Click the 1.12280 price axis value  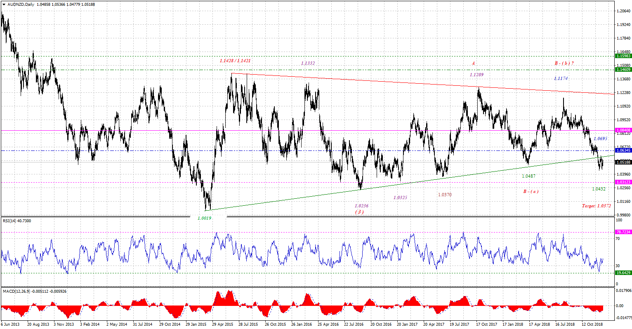point(623,92)
